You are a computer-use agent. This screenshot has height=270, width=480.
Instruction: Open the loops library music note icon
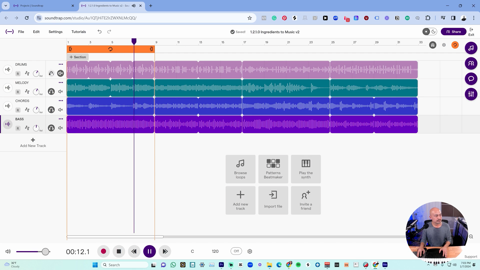pyautogui.click(x=471, y=48)
